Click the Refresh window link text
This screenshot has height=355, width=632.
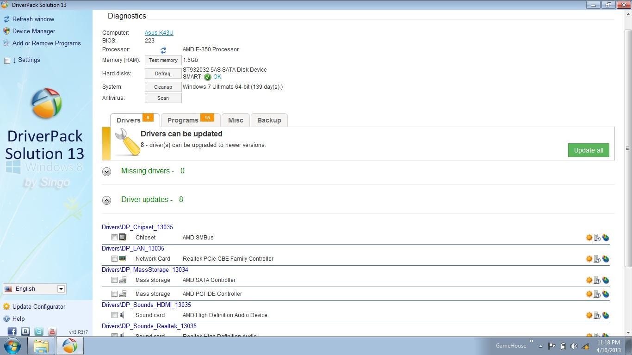(33, 19)
